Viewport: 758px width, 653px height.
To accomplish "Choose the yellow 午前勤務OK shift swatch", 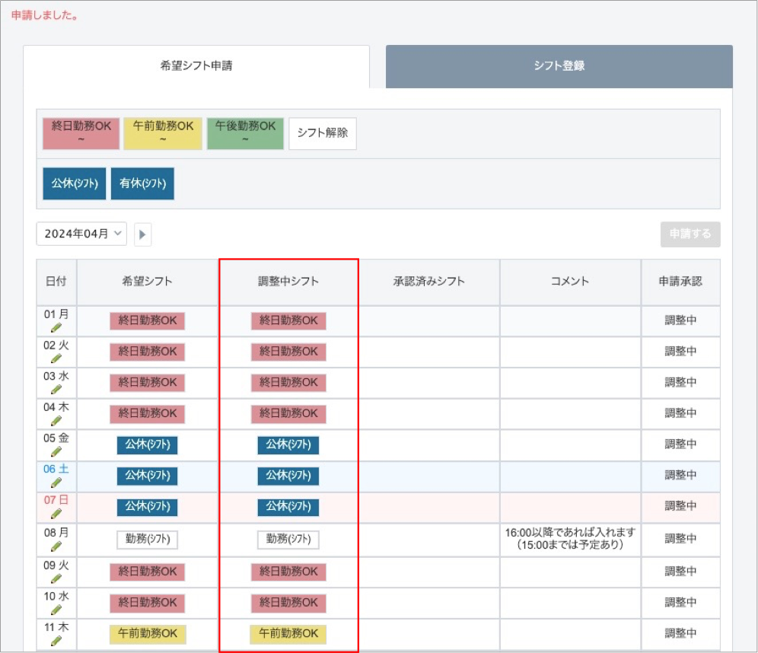I will coord(163,133).
